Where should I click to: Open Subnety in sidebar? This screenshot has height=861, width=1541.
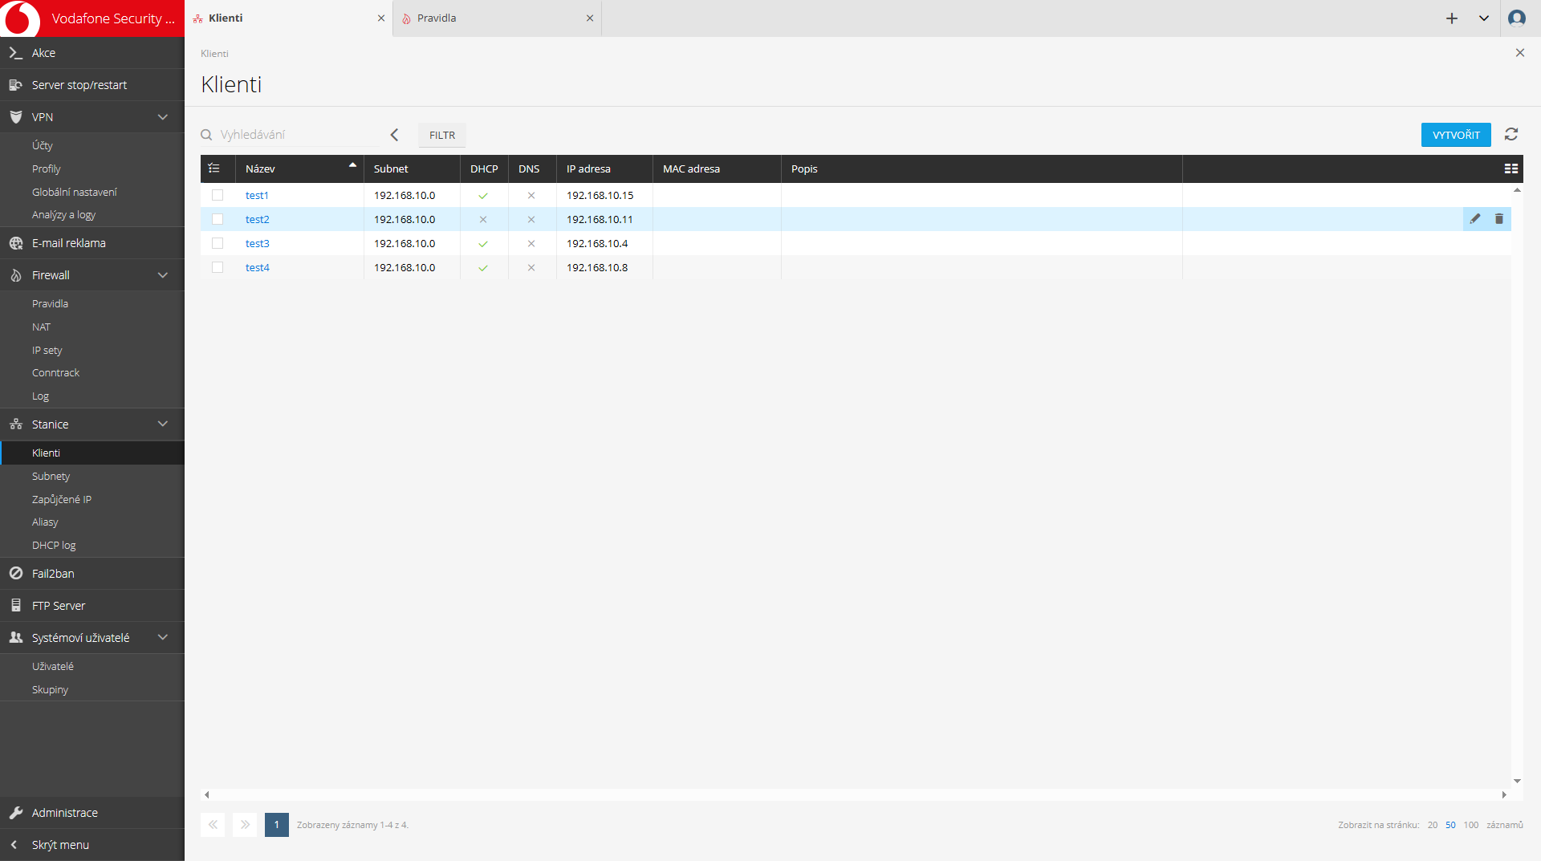(x=51, y=476)
